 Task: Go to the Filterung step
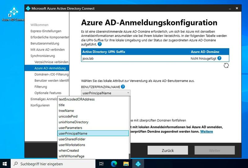click(41, 87)
